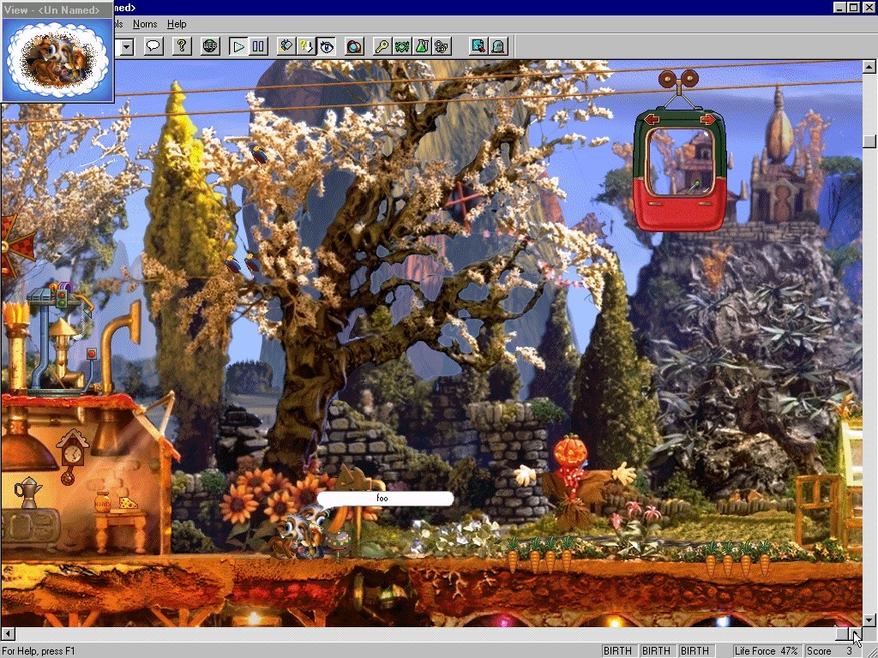Open the crystal ball toolbar icon

coord(354,46)
